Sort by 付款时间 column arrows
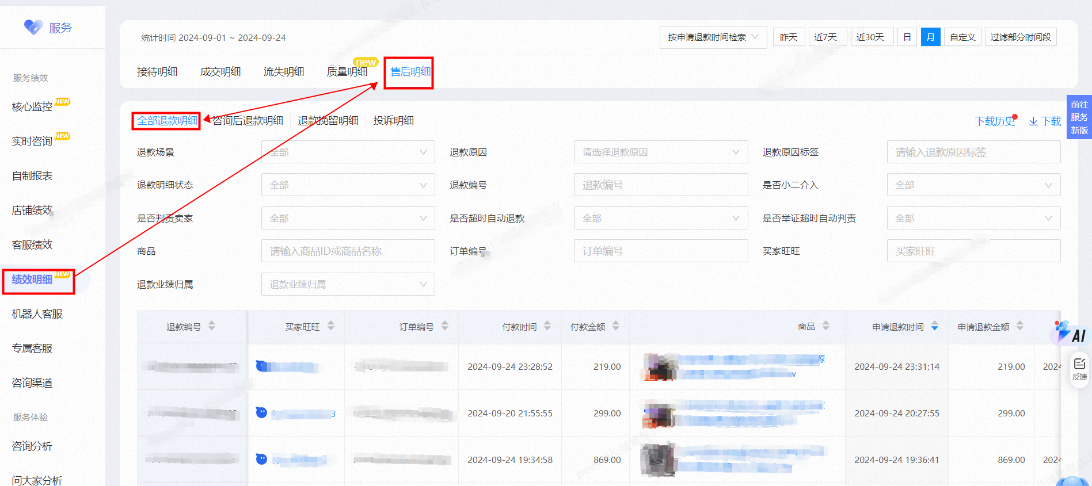Viewport: 1092px width, 486px height. tap(547, 326)
